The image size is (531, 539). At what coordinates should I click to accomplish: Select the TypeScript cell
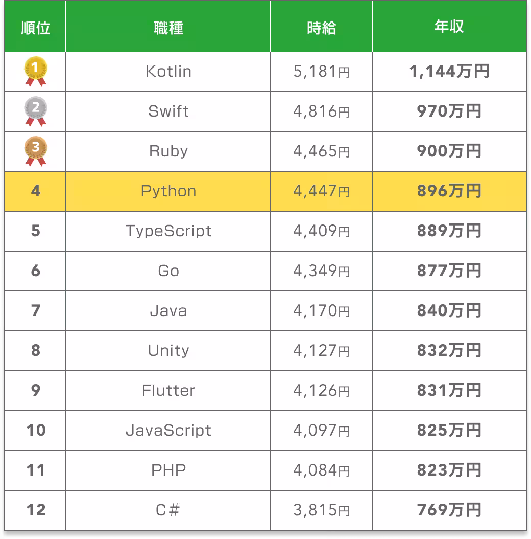[x=168, y=231]
